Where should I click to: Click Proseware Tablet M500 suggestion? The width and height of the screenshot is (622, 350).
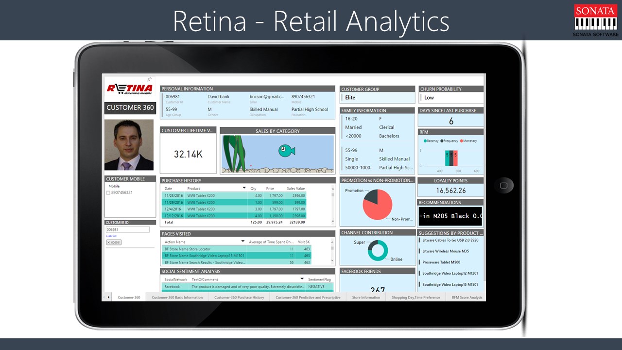click(441, 262)
